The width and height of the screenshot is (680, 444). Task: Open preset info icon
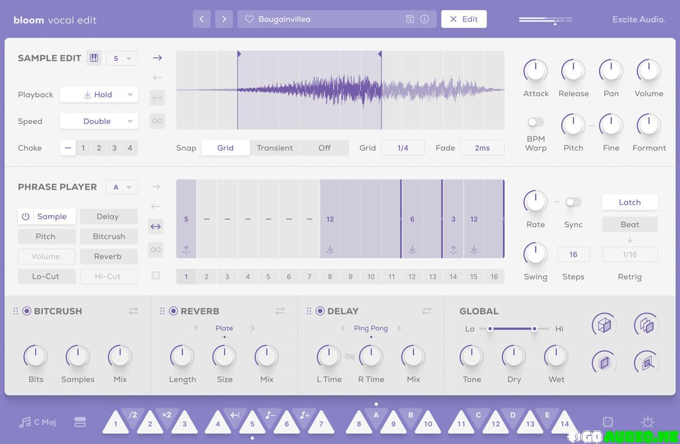click(424, 19)
